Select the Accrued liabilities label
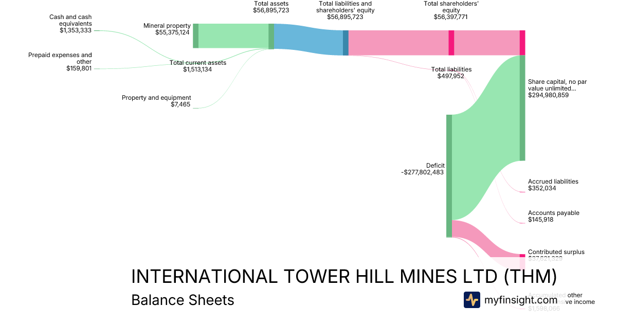This screenshot has width=617, height=324. 553,185
